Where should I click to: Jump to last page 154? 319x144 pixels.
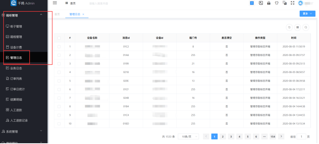pos(273,137)
